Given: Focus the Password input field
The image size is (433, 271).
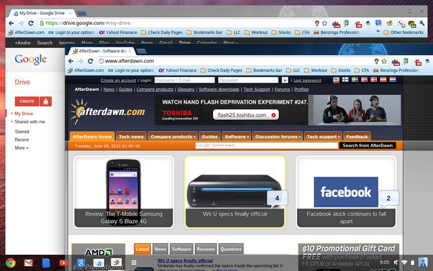Looking at the screenshot, I should tap(248, 80).
